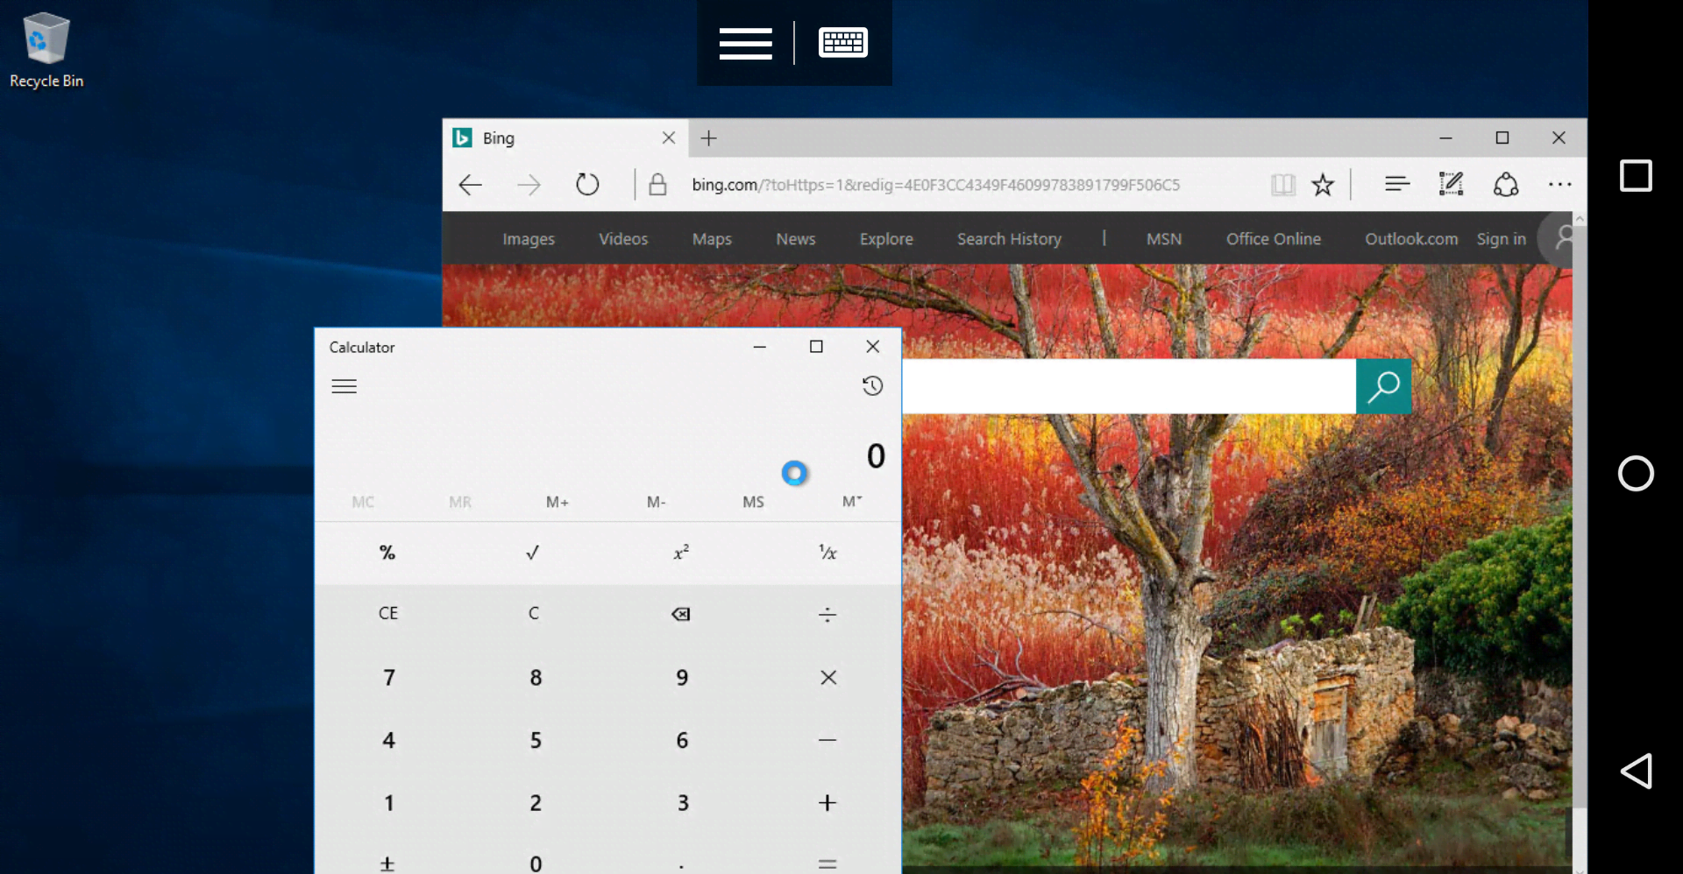The width and height of the screenshot is (1683, 874).
Task: Click the Bing search text box
Action: point(1129,386)
